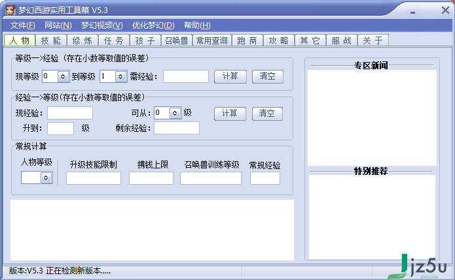Click the 召唤兽训练等级 field
The width and height of the screenshot is (455, 280).
[211, 178]
